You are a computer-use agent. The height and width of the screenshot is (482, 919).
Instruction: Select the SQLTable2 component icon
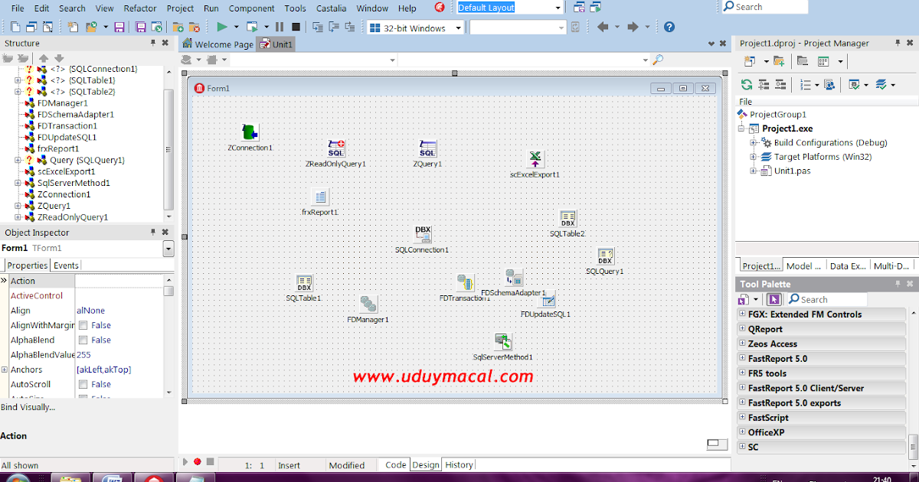pos(567,219)
